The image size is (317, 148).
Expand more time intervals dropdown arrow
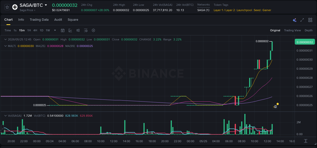[55, 30]
